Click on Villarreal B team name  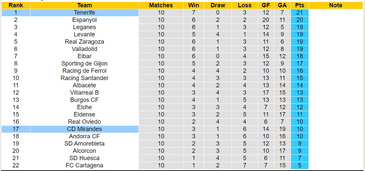pos(84,93)
